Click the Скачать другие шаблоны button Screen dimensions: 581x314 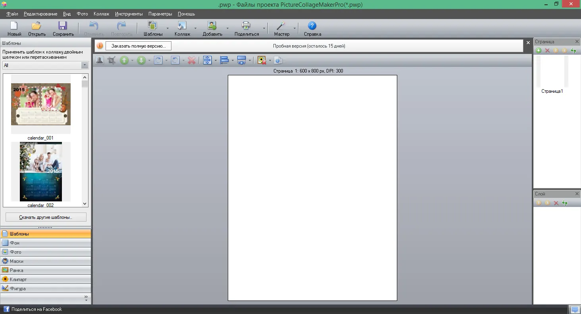pyautogui.click(x=46, y=217)
